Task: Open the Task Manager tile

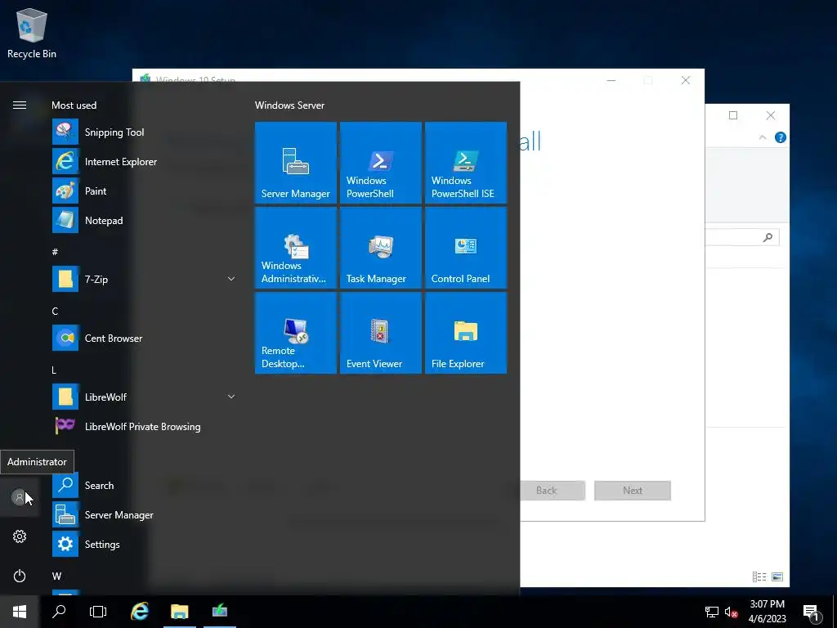Action: pyautogui.click(x=381, y=247)
